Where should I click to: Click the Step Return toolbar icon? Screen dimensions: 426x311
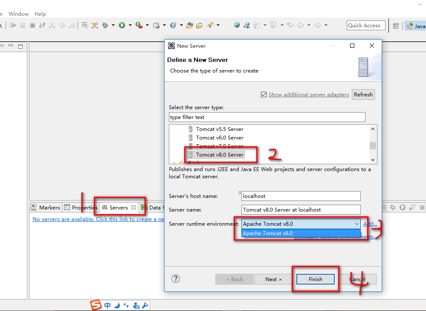coord(72,25)
